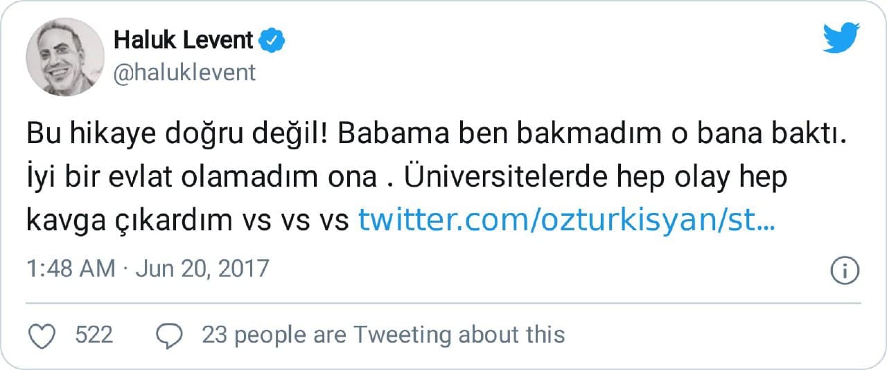The image size is (887, 370).
Task: Click the 1:48 AM timestamp
Action: pyautogui.click(x=71, y=268)
